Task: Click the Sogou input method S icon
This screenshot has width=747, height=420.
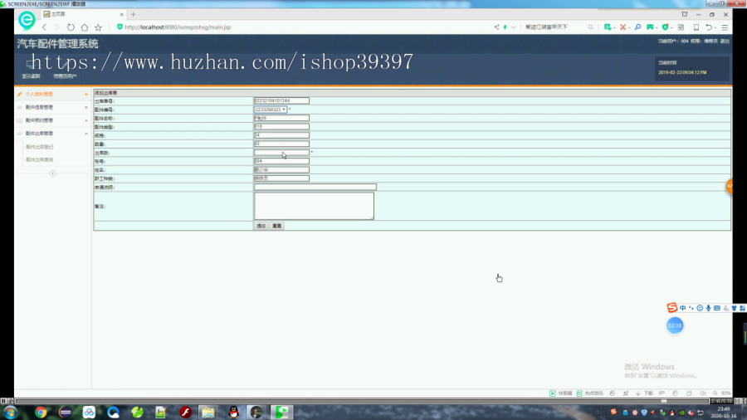Action: click(x=671, y=308)
